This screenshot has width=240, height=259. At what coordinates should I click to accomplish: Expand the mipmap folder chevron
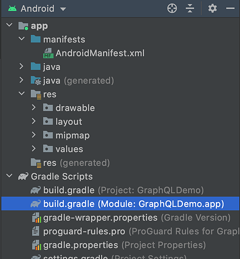point(34,135)
